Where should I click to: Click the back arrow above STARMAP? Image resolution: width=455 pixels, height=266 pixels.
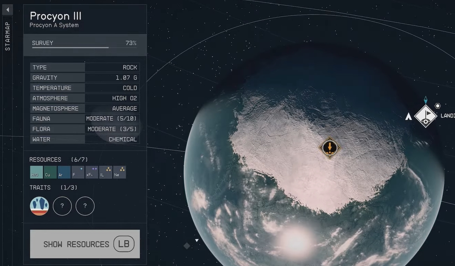coord(7,10)
